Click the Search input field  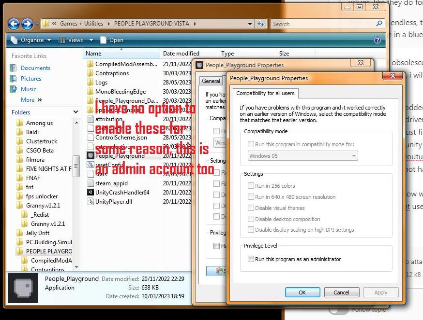[x=324, y=24]
